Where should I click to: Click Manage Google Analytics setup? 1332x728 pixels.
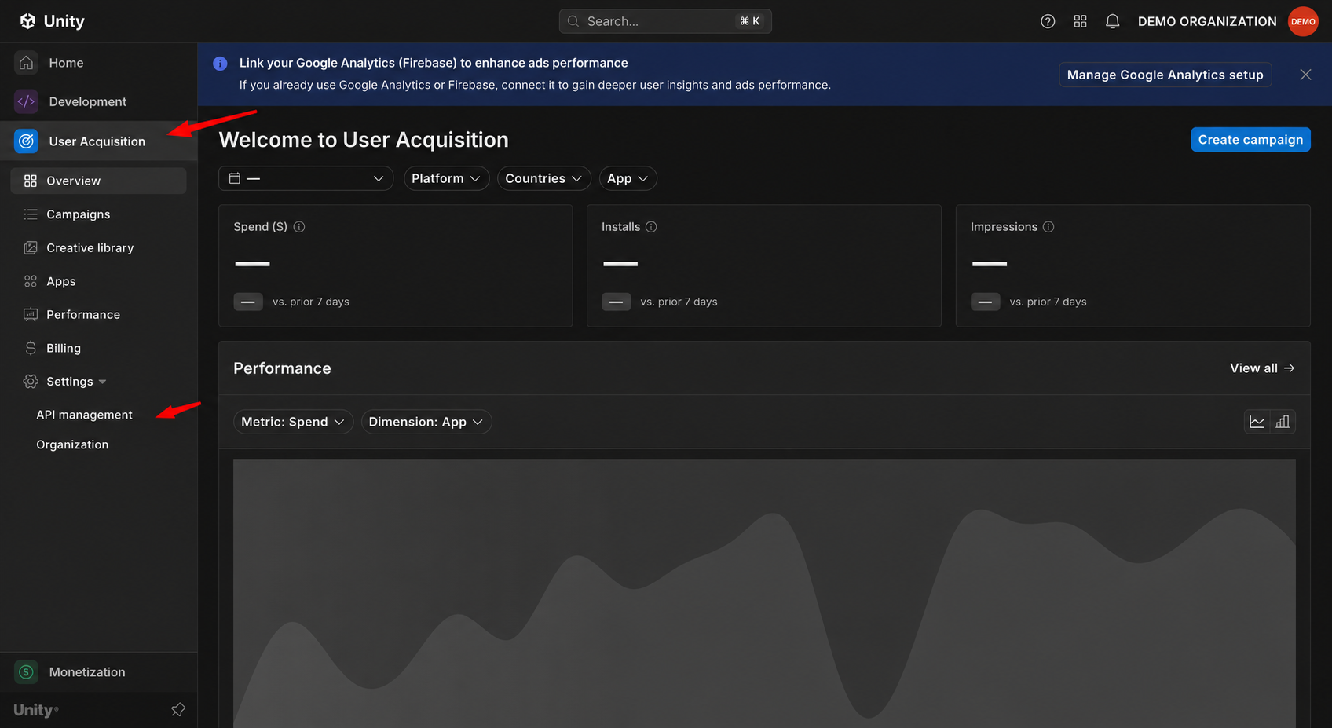click(1165, 75)
